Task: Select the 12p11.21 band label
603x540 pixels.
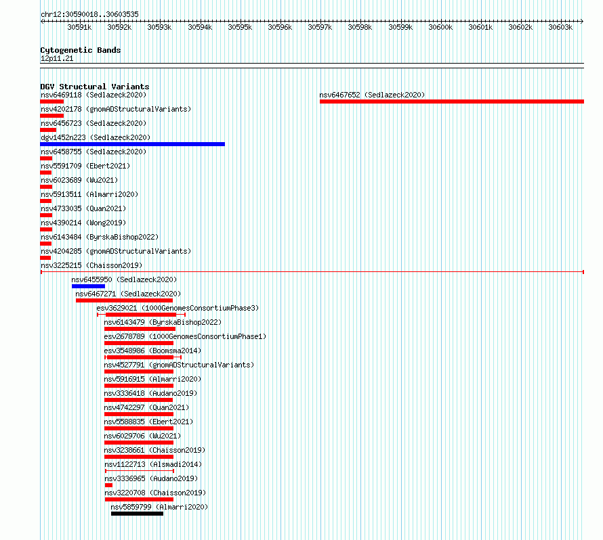Action: click(x=57, y=58)
